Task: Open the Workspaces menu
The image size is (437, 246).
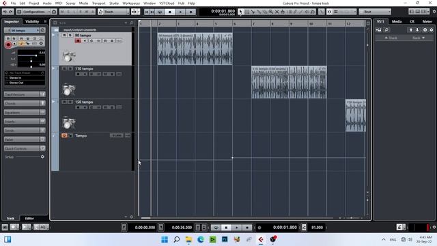Action: pyautogui.click(x=131, y=3)
